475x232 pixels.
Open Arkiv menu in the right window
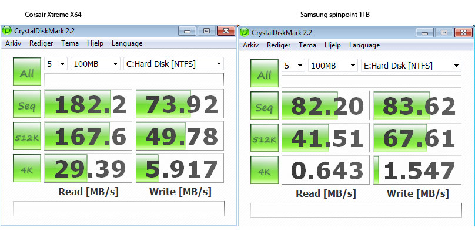tap(251, 45)
